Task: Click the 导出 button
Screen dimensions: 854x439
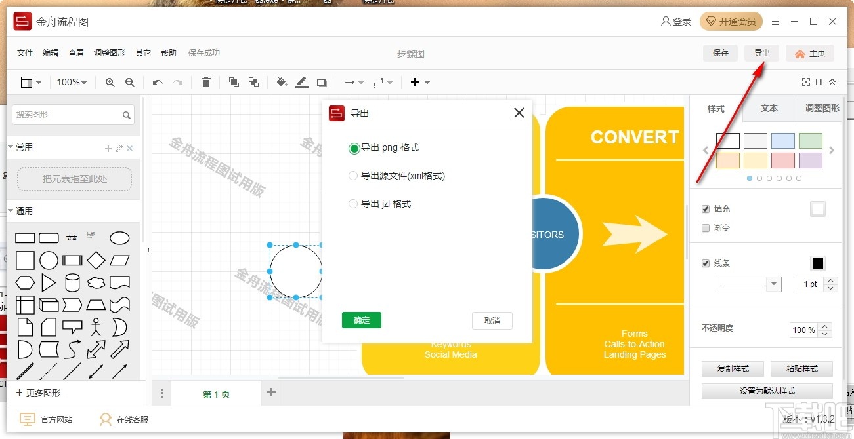Action: [761, 53]
